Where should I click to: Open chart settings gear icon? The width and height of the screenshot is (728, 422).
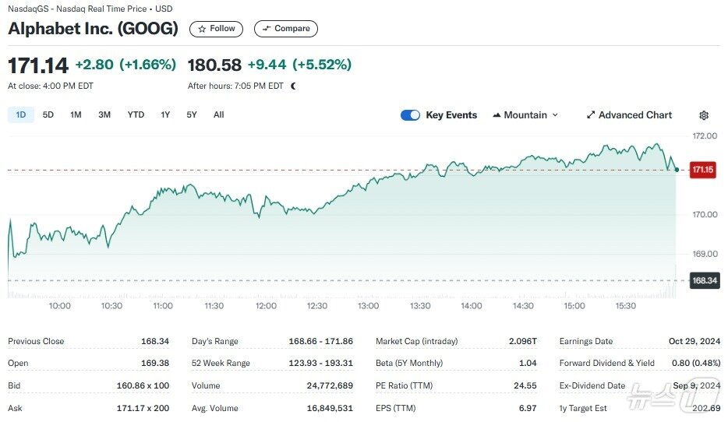[x=704, y=115]
